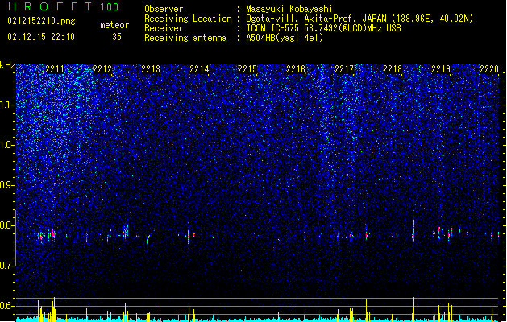Select the filename 0212152210.png
The height and width of the screenshot is (322, 507).
[x=41, y=21]
